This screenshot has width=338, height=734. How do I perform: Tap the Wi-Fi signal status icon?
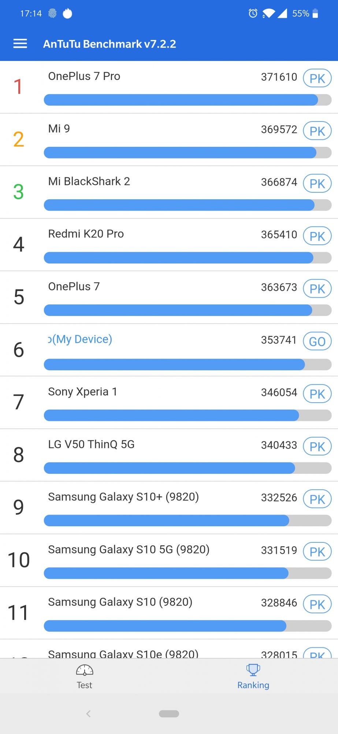coord(268,14)
